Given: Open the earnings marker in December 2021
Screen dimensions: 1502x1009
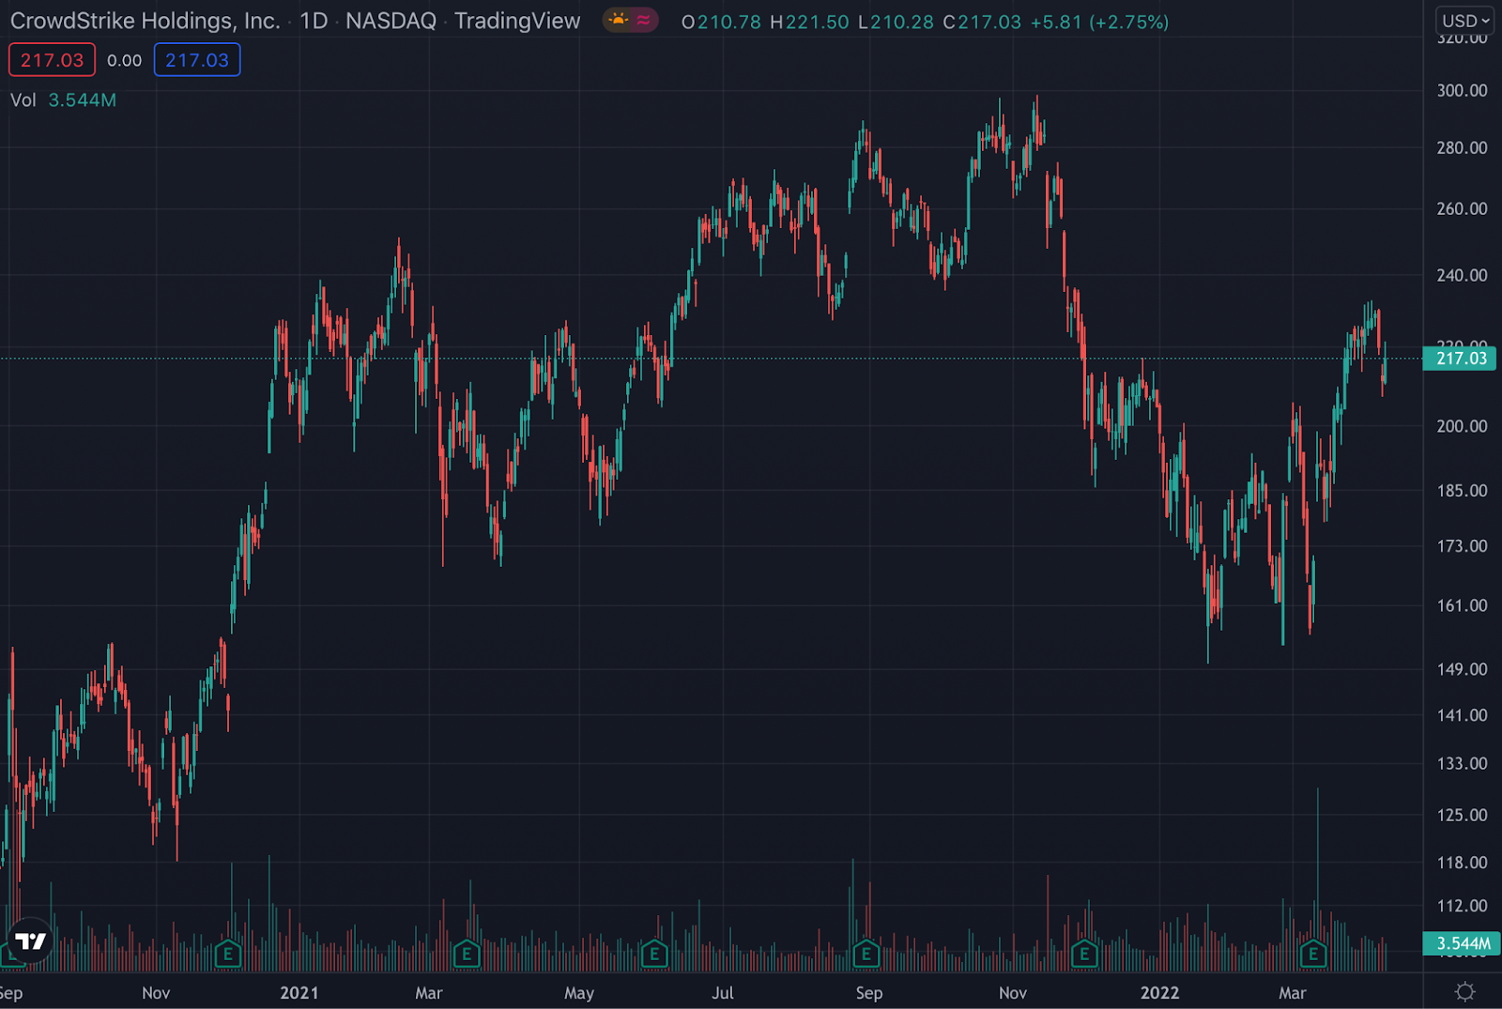Looking at the screenshot, I should [x=1084, y=955].
